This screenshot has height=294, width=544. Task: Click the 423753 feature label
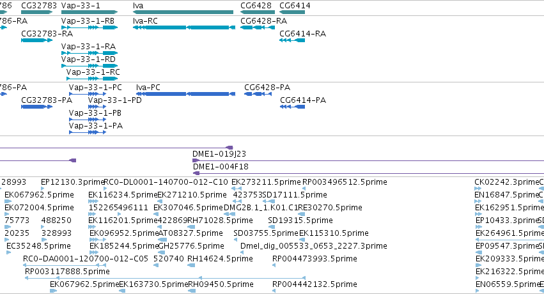tap(248, 195)
